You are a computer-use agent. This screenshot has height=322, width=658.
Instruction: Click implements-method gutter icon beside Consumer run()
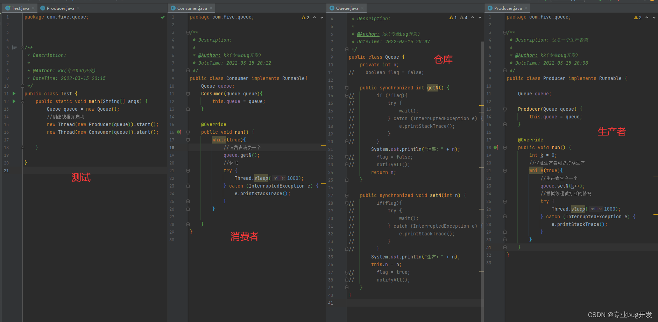pos(179,132)
